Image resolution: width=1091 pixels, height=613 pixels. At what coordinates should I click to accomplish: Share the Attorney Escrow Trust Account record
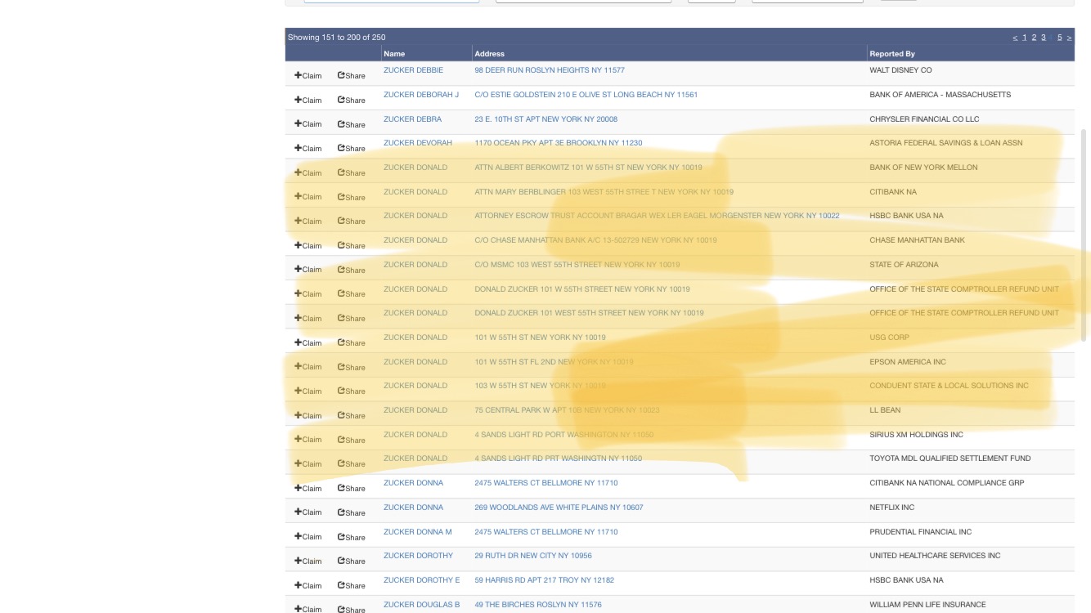(352, 221)
